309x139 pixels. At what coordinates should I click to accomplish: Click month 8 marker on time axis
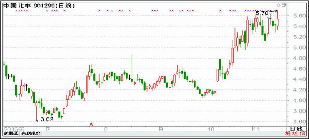coord(105,129)
